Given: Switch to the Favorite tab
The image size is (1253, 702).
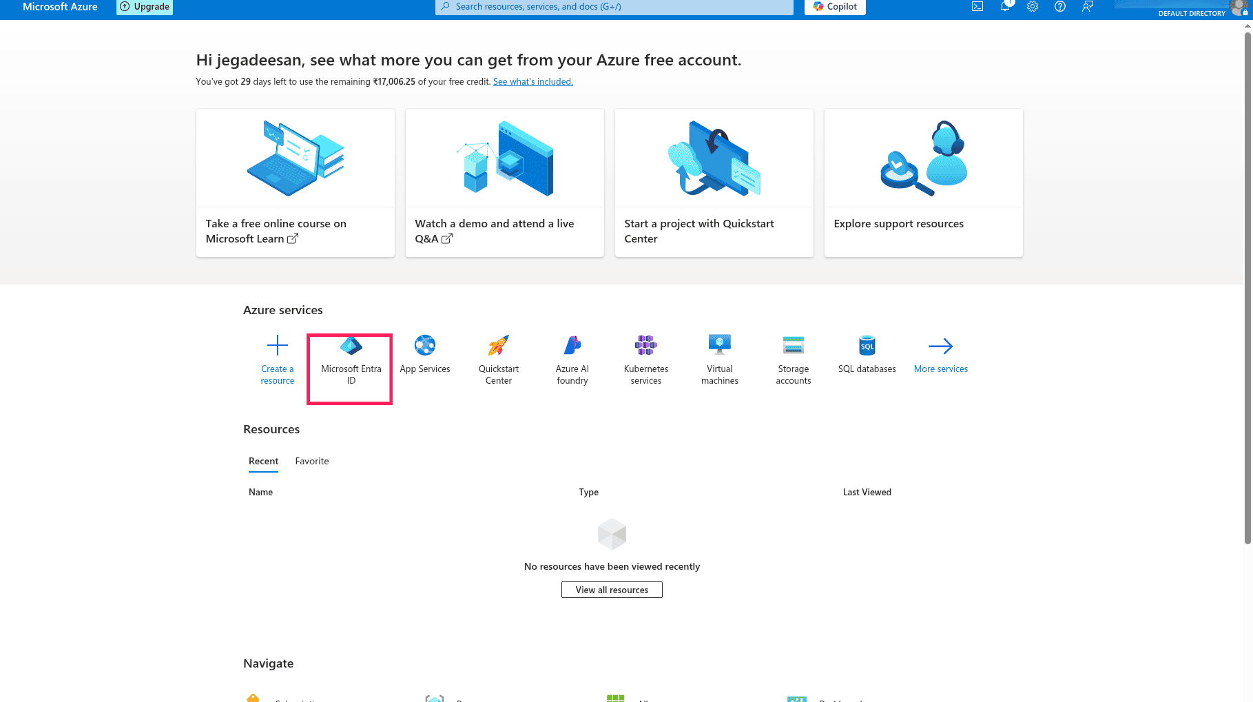Looking at the screenshot, I should point(312,461).
